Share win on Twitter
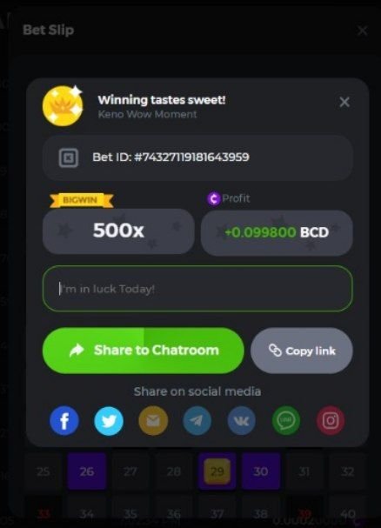The height and width of the screenshot is (528, 381). tap(109, 421)
